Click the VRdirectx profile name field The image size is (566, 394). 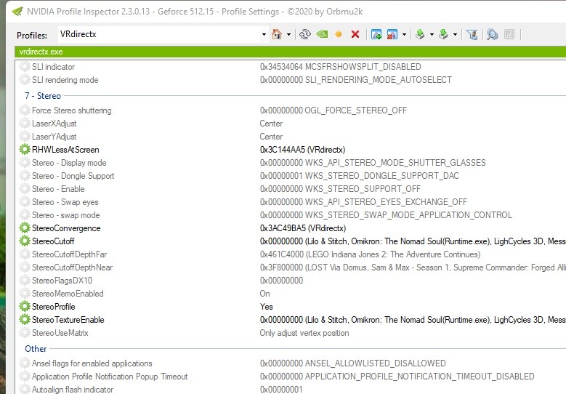(159, 34)
